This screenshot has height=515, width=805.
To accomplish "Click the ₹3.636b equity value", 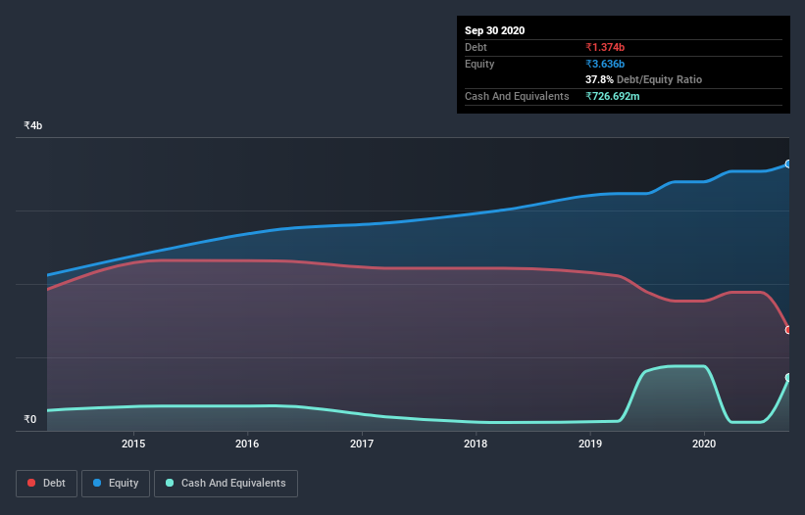I will [x=605, y=64].
